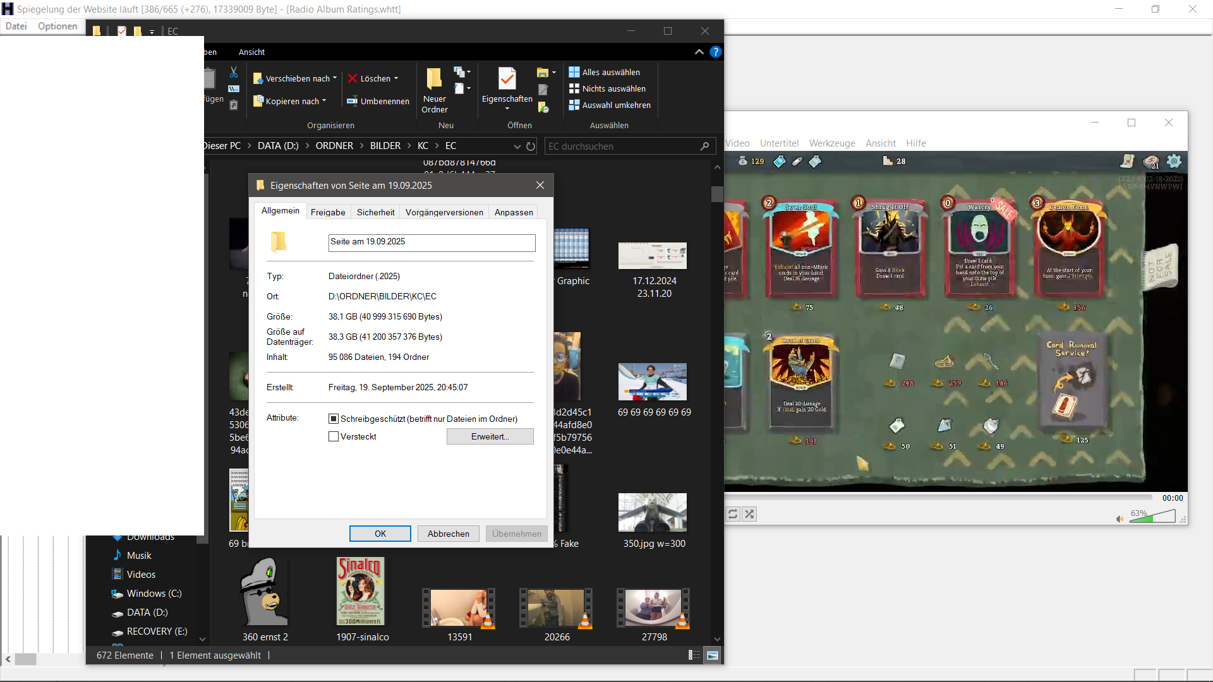1213x682 pixels.
Task: Switch to the Sicherheit tab
Action: click(x=375, y=212)
